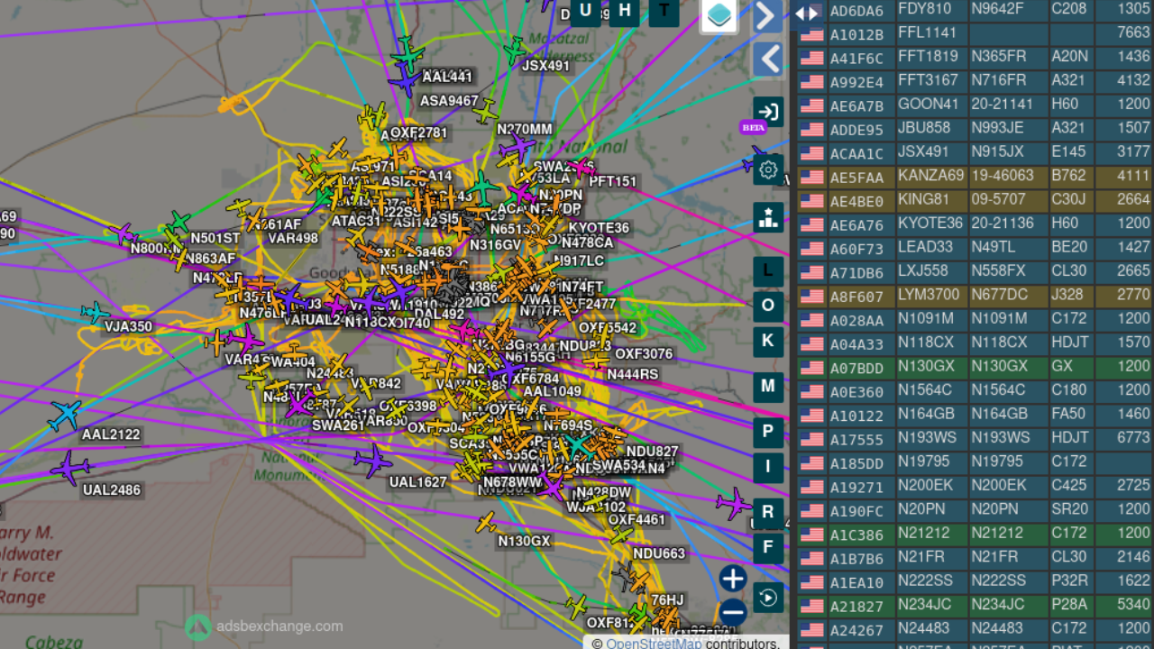Select the GOON41 callsign cell
This screenshot has width=1154, height=649.
click(x=932, y=105)
